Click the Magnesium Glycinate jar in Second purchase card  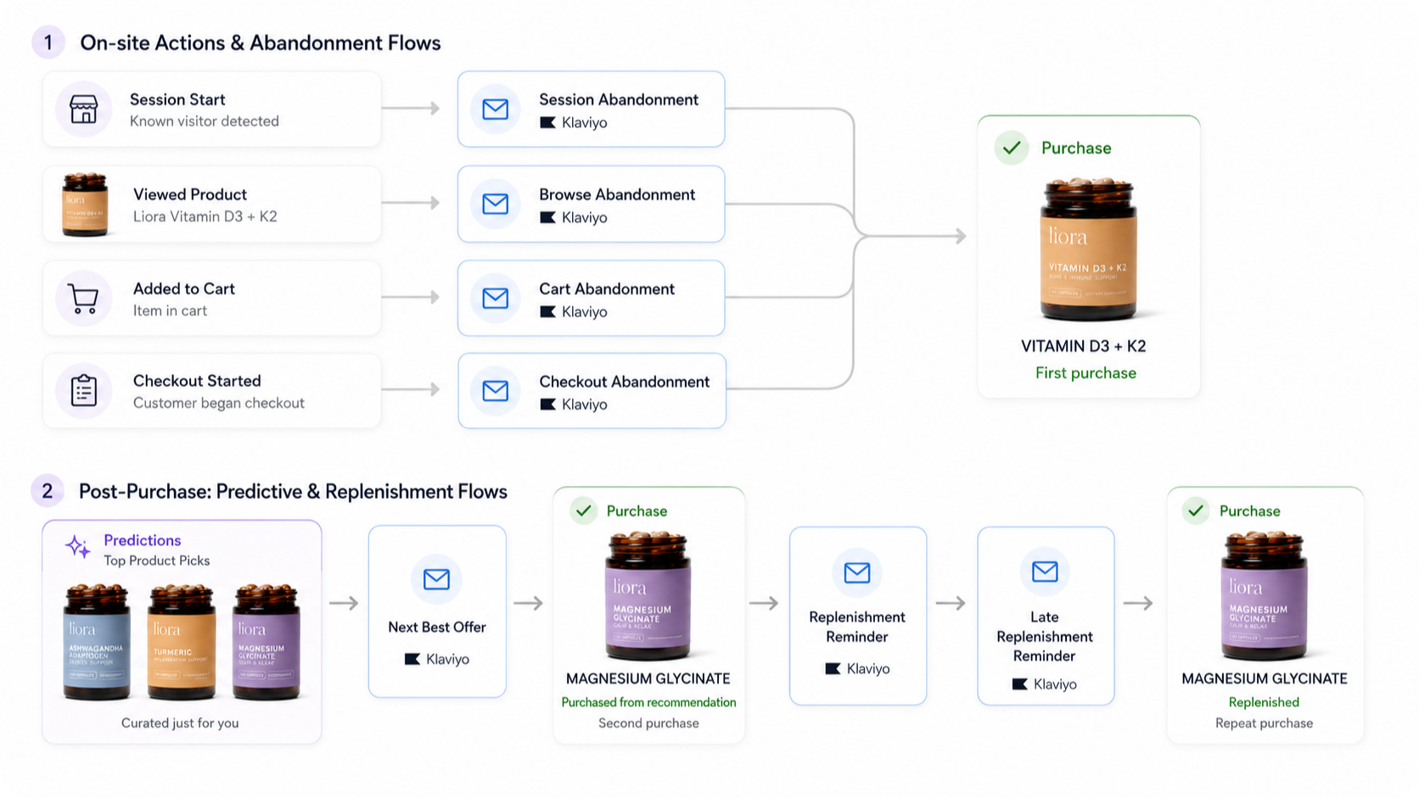[648, 596]
